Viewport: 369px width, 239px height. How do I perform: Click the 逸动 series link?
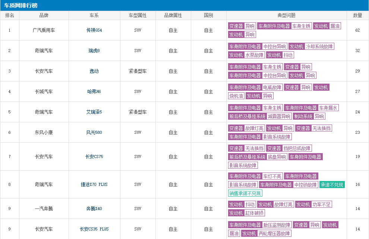[x=94, y=71]
